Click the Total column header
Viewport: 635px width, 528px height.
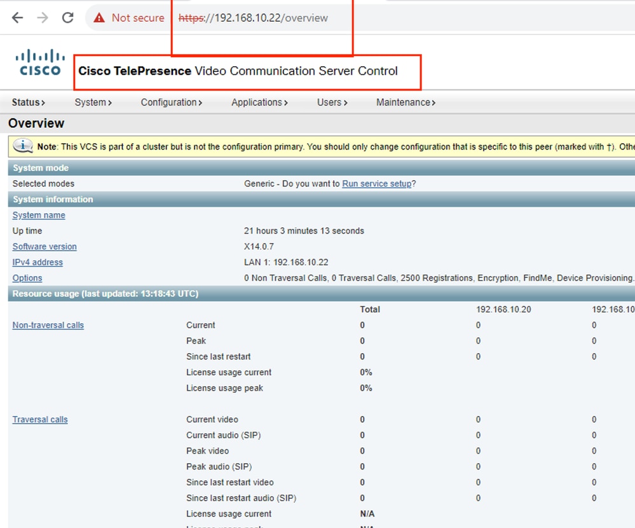click(x=370, y=310)
